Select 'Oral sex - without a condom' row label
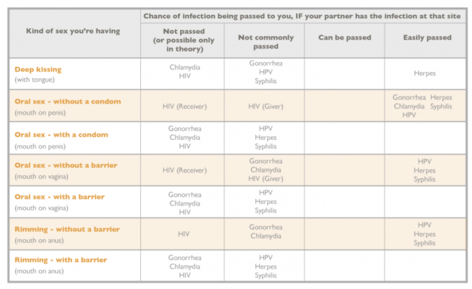Viewport: 472px width, 289px height. (67, 101)
